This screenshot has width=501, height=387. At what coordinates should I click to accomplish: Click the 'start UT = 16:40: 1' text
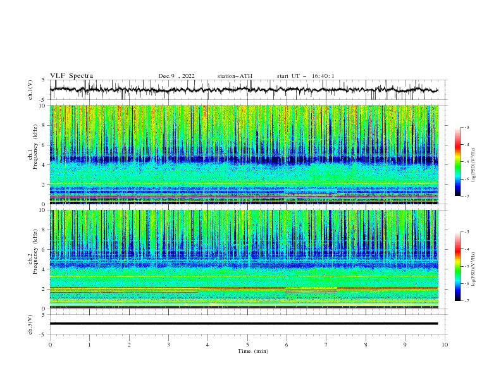point(306,76)
